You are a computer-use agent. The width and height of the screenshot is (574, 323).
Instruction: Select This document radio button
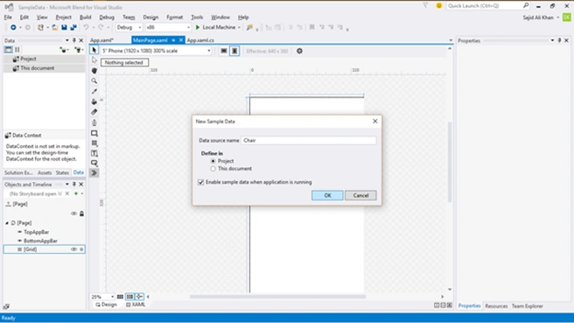(213, 169)
